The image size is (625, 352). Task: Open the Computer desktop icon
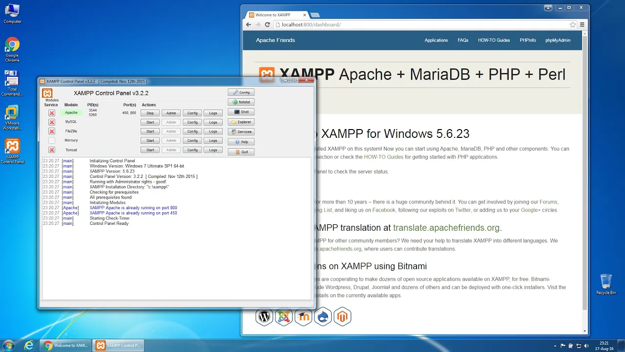pyautogui.click(x=12, y=14)
